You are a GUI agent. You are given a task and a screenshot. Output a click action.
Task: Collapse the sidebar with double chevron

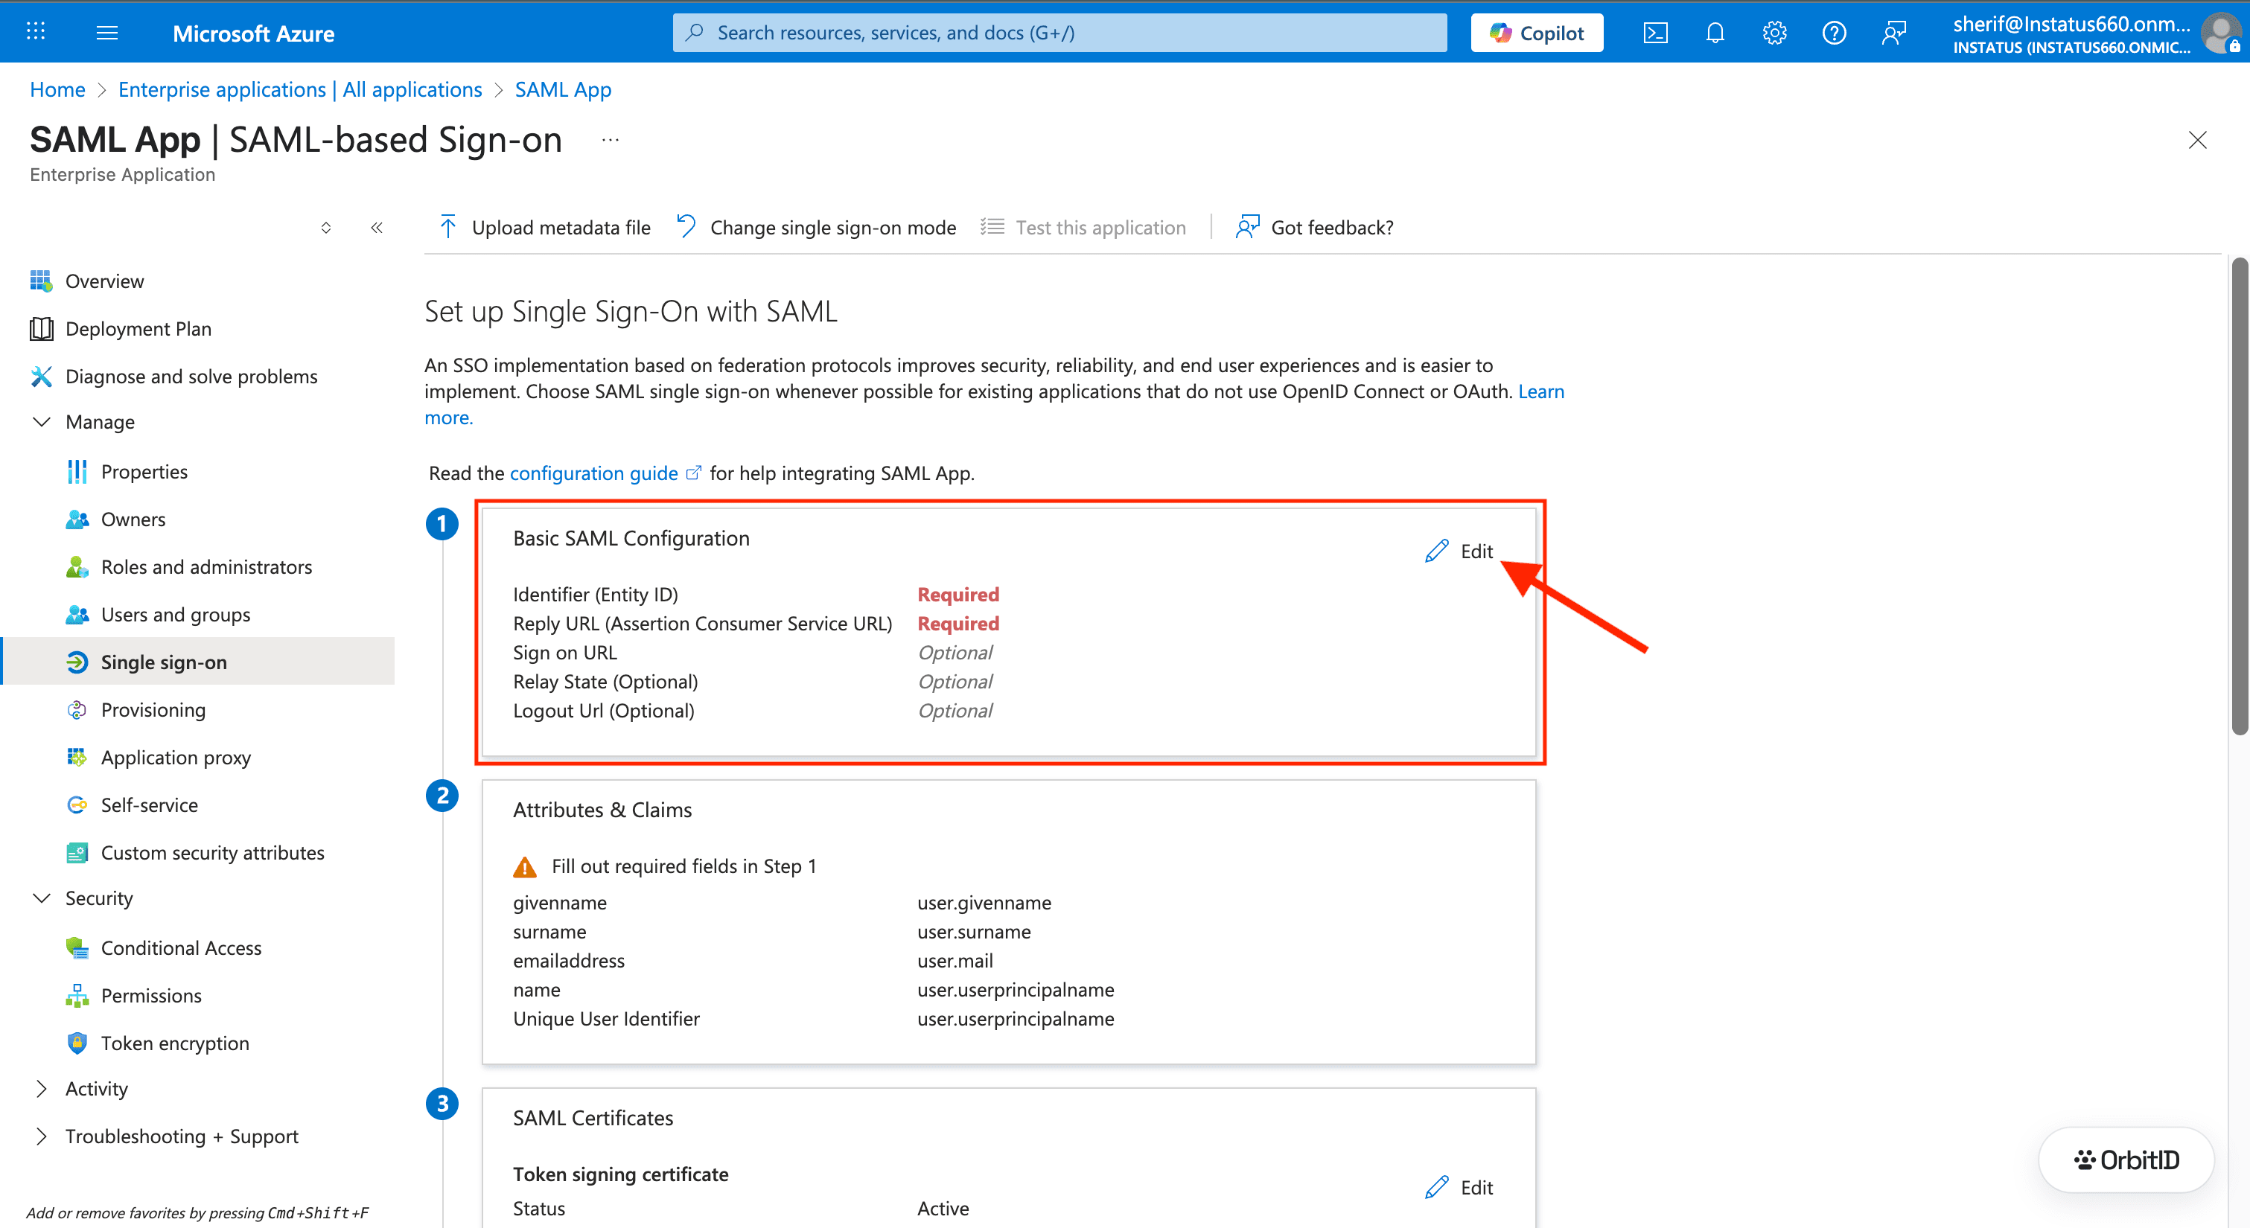pyautogui.click(x=377, y=228)
